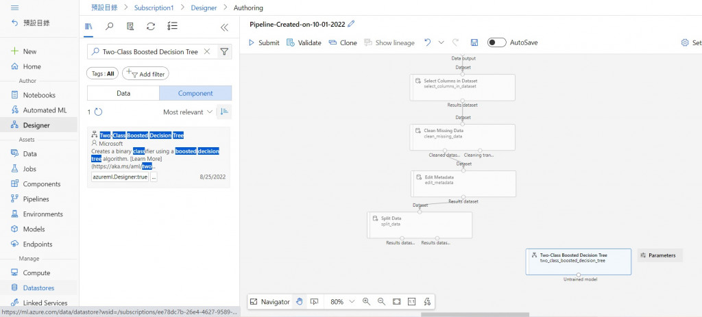Viewport: 702px width, 317px height.
Task: Clear the component search text
Action: (207, 52)
